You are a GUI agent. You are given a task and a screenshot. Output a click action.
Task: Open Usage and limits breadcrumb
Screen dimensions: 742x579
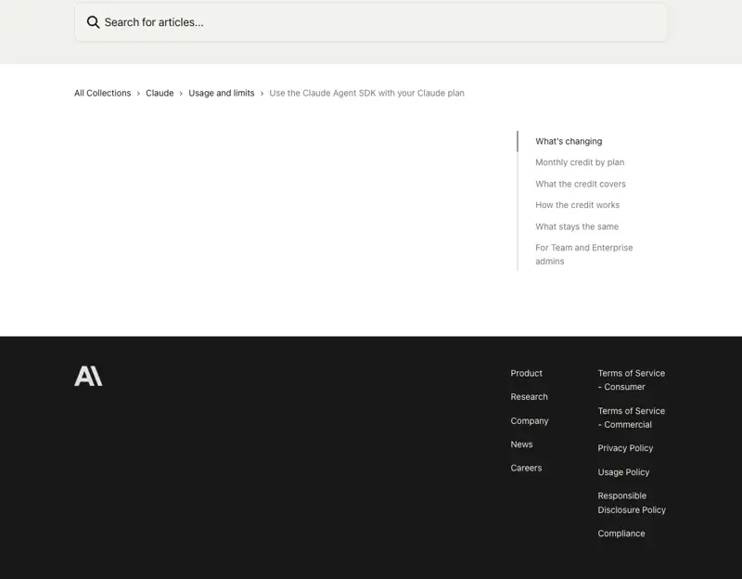coord(222,94)
